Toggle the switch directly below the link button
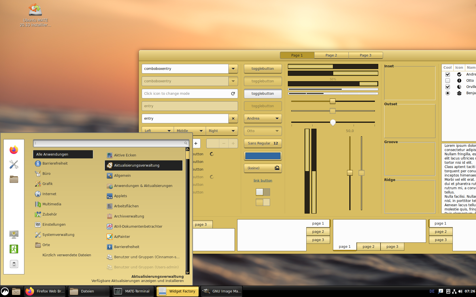The height and width of the screenshot is (297, 476). point(263,192)
